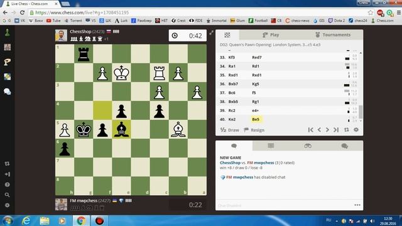Open the sidebar settings gear
Viewport: 402px width, 226px height.
pos(7,205)
